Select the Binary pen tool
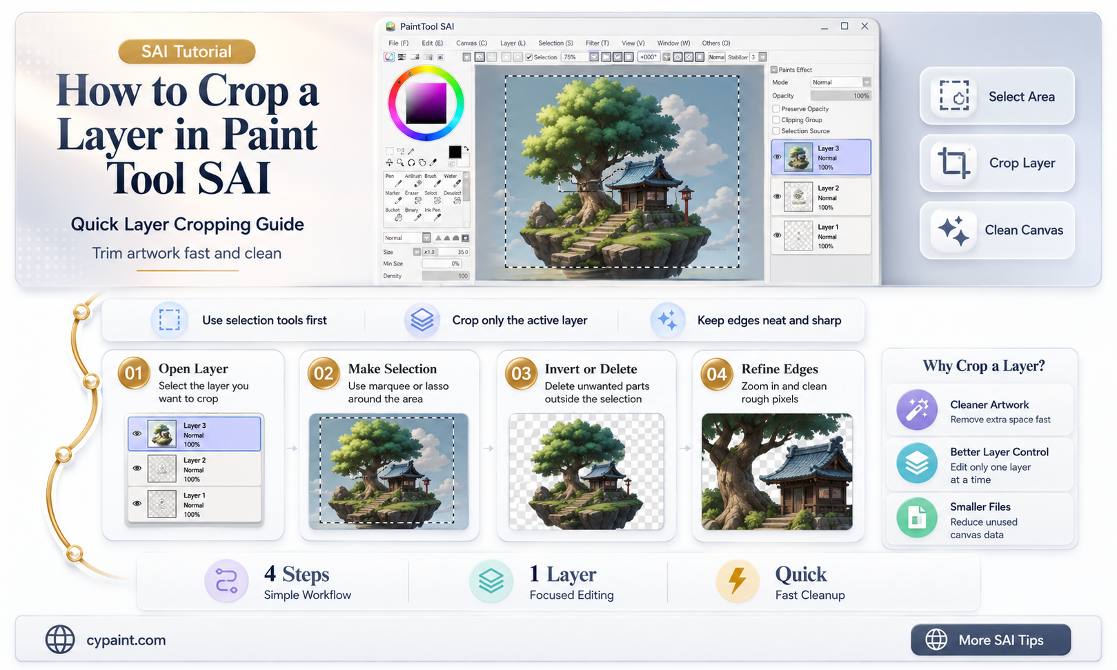Screen dimensions: 1117x670 [x=413, y=215]
